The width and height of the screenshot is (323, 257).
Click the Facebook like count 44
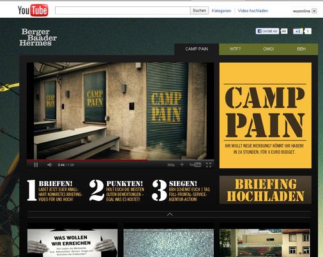tap(284, 31)
